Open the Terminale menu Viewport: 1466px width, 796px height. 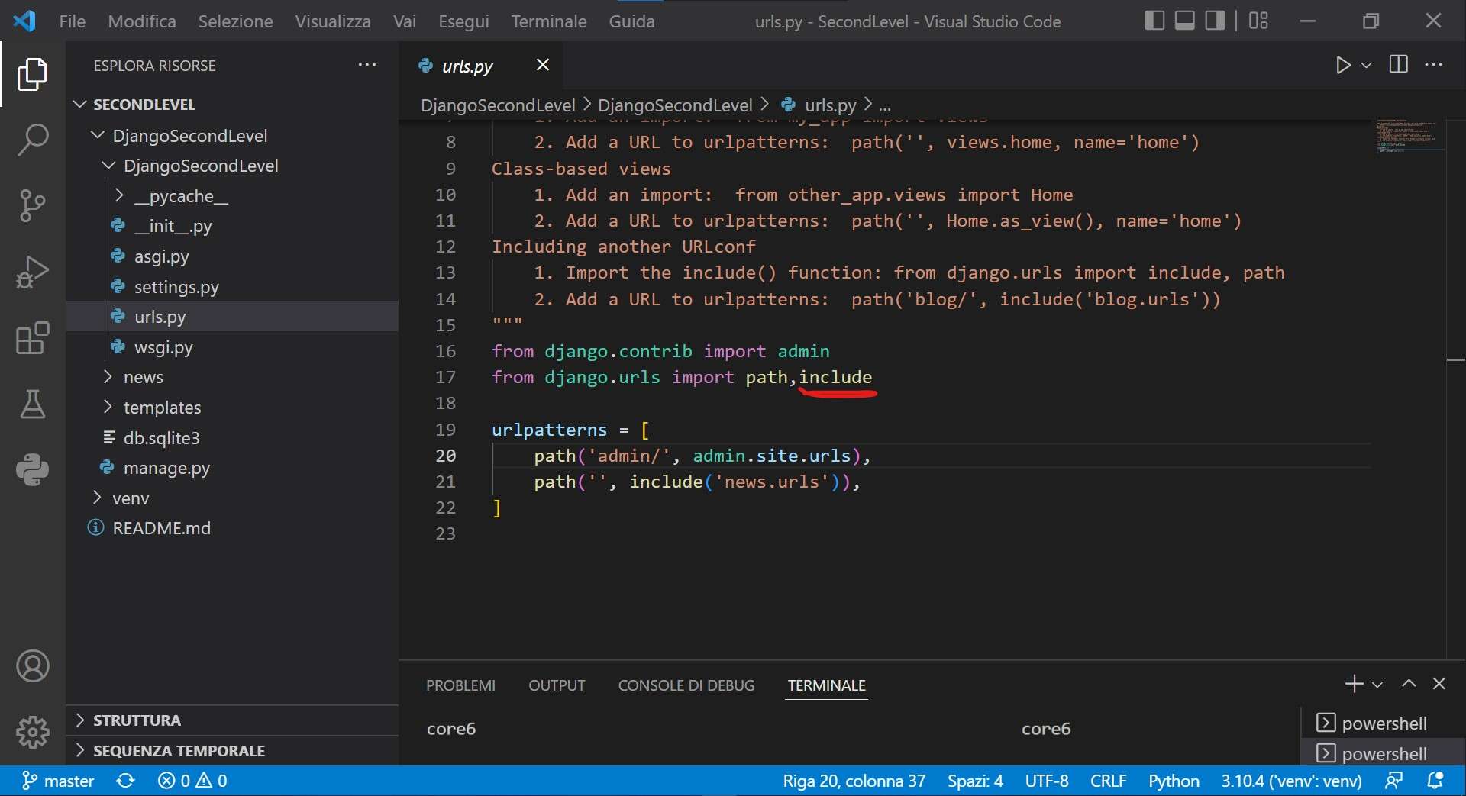549,21
